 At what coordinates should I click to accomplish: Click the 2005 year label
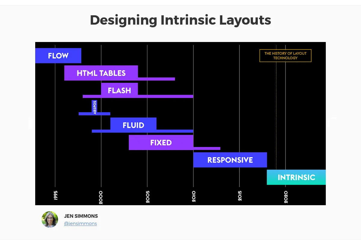pos(147,197)
